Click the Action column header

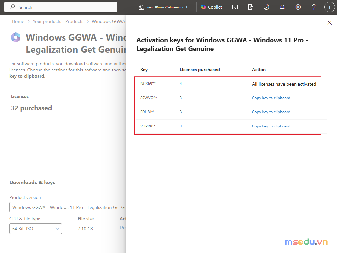click(259, 70)
